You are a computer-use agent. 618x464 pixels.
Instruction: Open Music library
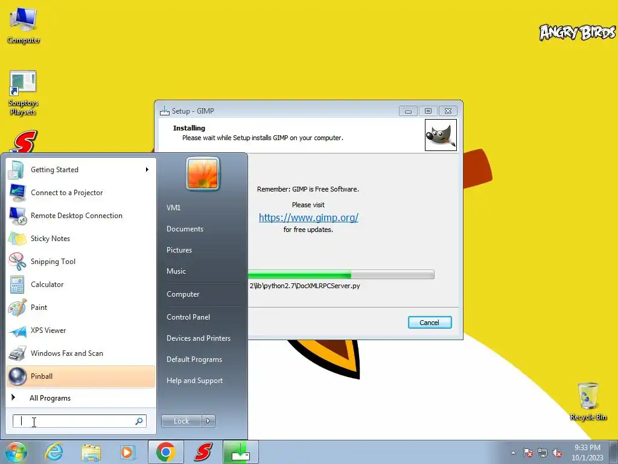tap(176, 271)
